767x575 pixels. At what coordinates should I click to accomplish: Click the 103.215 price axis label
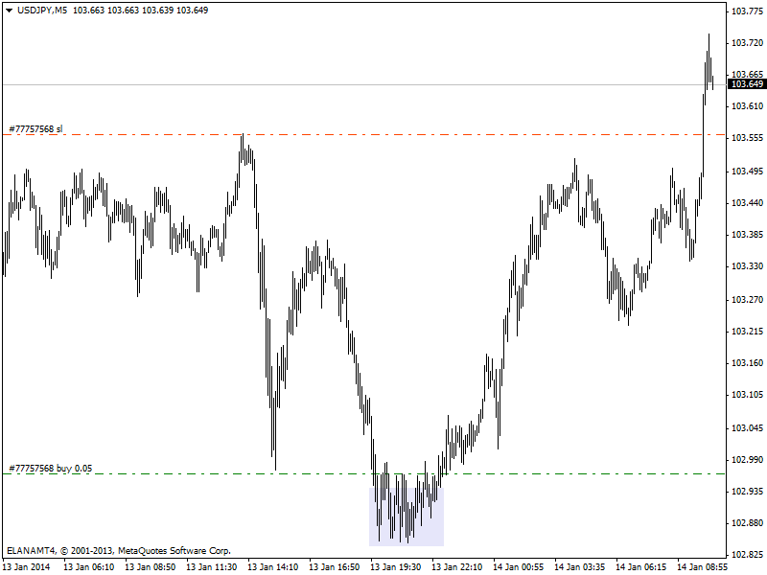click(747, 332)
